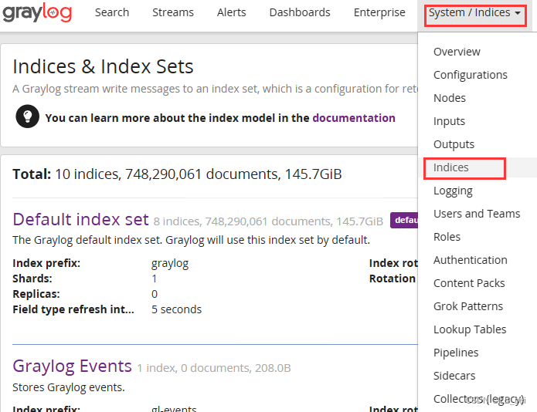The height and width of the screenshot is (412, 537).
Task: Open the Enterprise menu item
Action: point(379,12)
